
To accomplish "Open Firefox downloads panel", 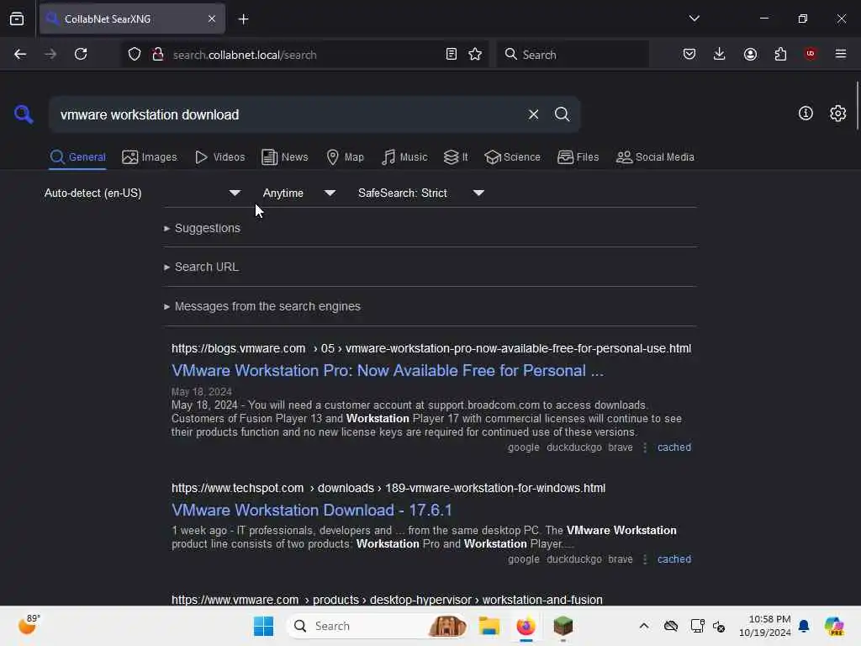I will click(x=720, y=54).
